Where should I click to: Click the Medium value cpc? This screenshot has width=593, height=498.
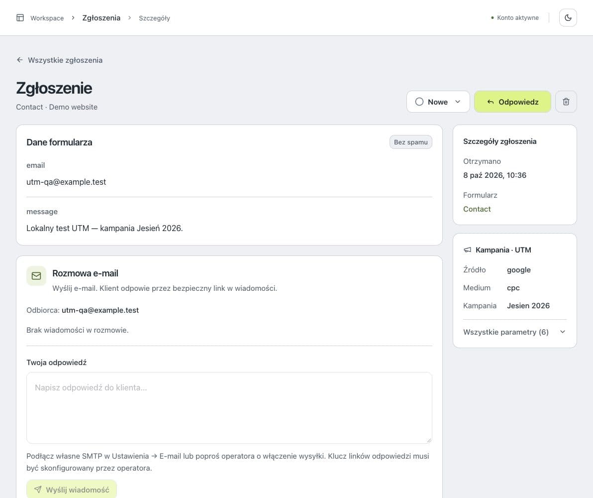[513, 288]
